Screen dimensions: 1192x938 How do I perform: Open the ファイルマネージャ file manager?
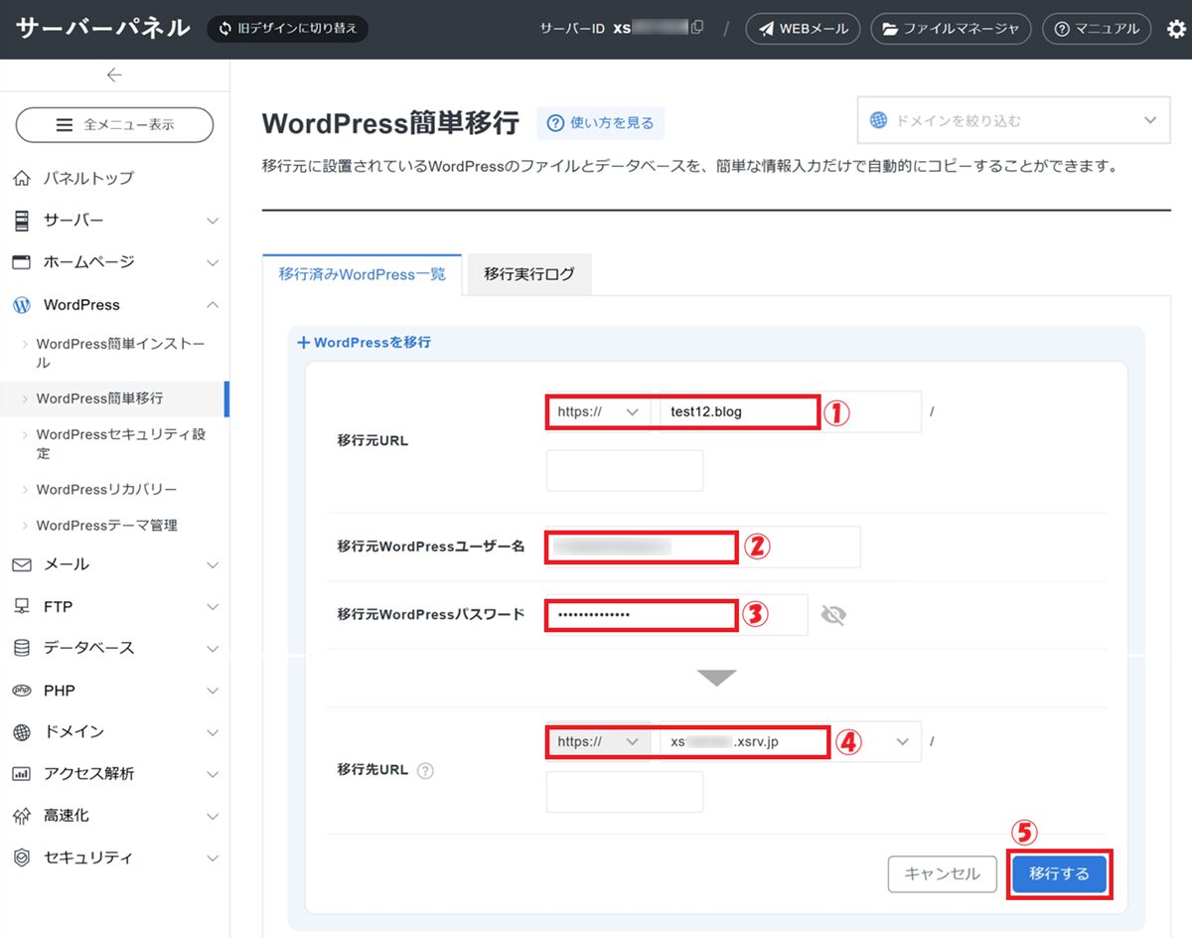coord(951,29)
